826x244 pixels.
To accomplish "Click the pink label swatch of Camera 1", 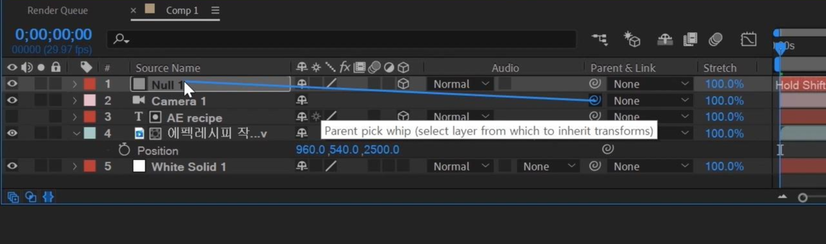I will (x=89, y=100).
